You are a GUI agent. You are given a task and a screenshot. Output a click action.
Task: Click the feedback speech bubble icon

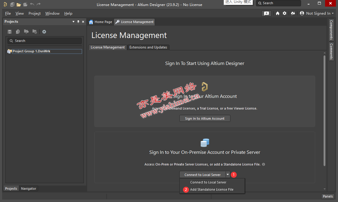coord(266,13)
